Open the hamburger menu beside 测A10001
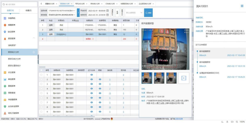This screenshot has height=123, width=246. pyautogui.click(x=242, y=6)
